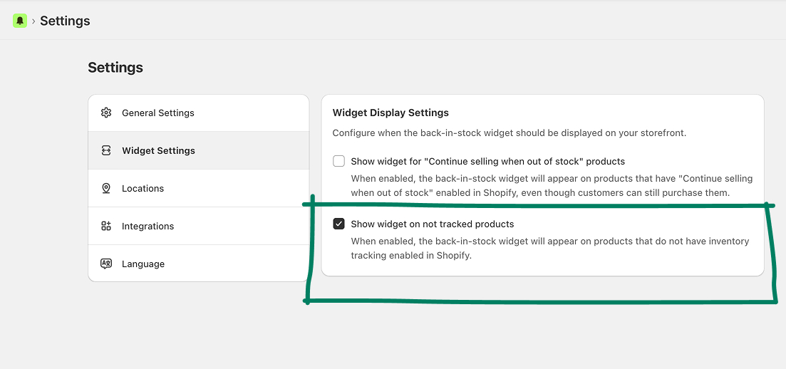Click the "Show widget for Continue selling" label text
This screenshot has width=786, height=369.
pyautogui.click(x=487, y=161)
